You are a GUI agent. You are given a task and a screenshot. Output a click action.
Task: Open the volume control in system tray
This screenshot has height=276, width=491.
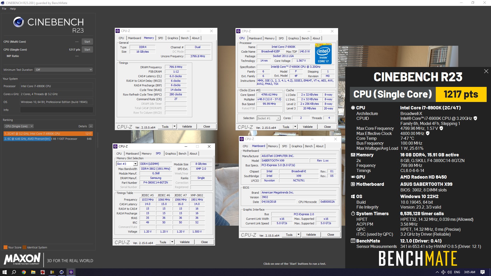[450, 272]
